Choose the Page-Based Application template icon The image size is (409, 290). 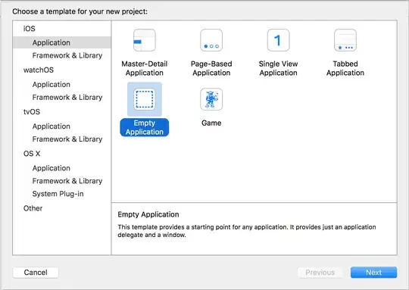click(x=211, y=40)
